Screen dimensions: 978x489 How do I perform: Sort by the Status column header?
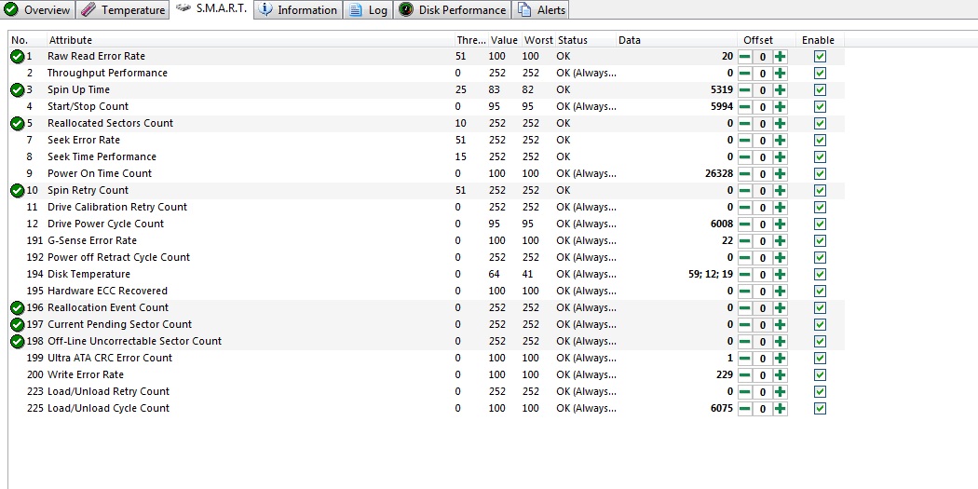tap(585, 40)
